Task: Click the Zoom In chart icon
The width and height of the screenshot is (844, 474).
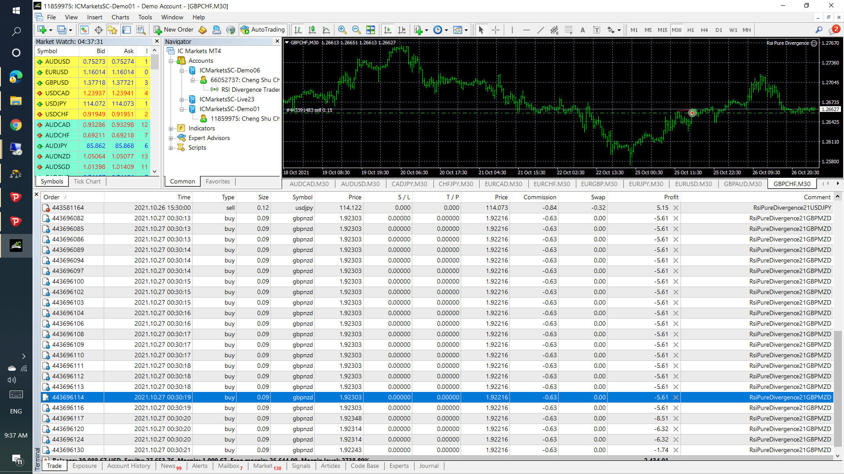Action: coord(342,30)
